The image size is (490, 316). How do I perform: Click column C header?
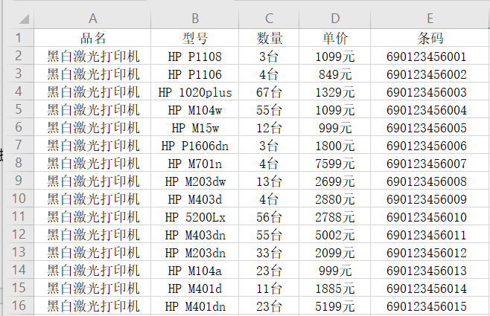269,19
